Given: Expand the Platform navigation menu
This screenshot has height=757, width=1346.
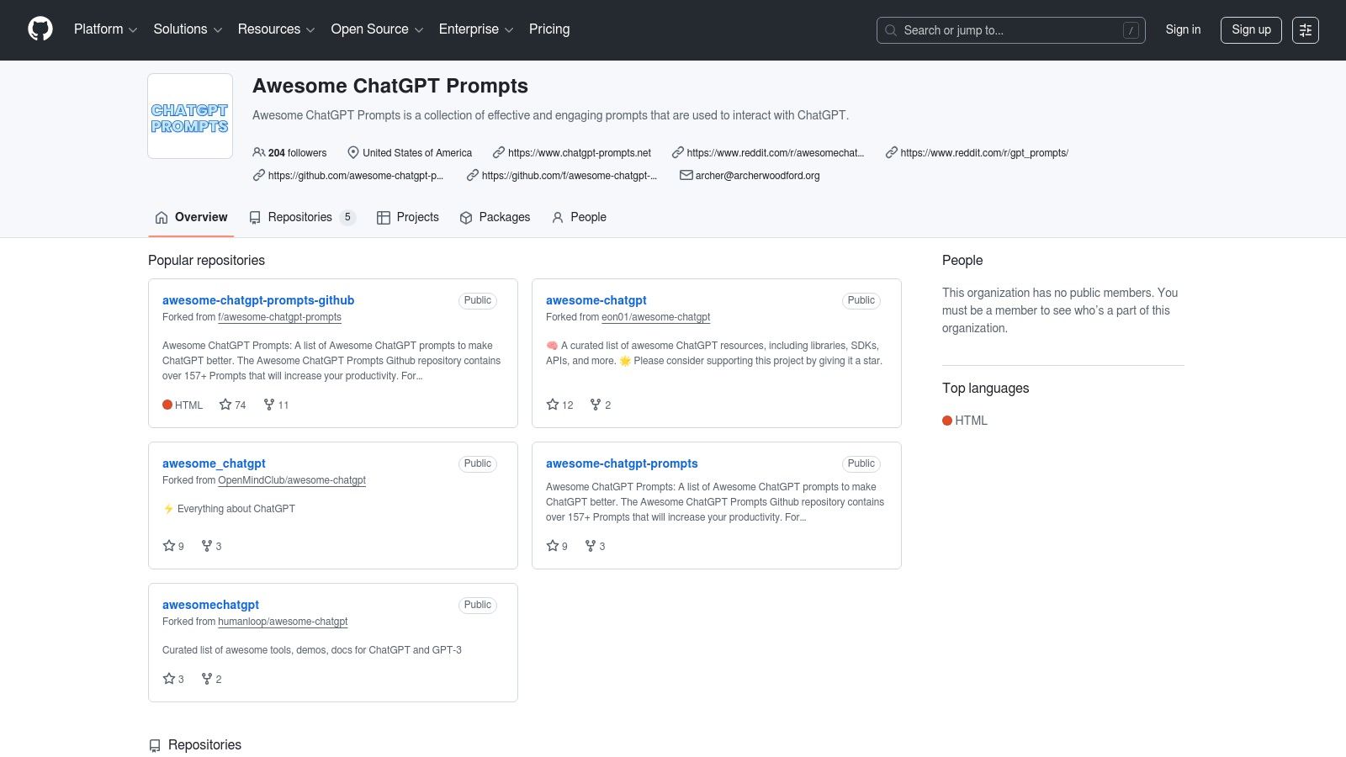Looking at the screenshot, I should (x=104, y=29).
